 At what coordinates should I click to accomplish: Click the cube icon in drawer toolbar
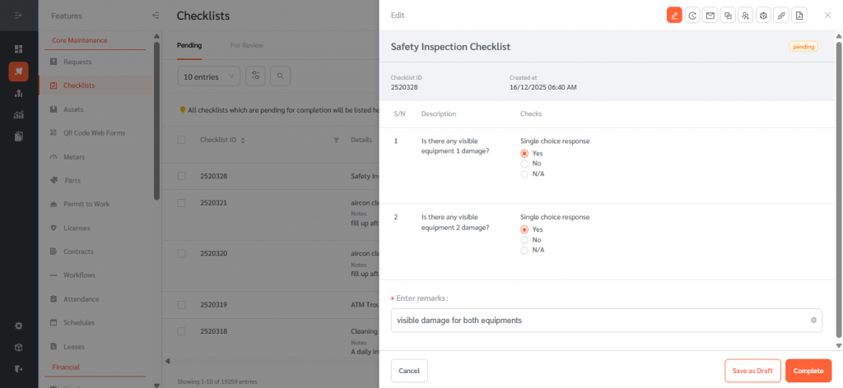[763, 16]
